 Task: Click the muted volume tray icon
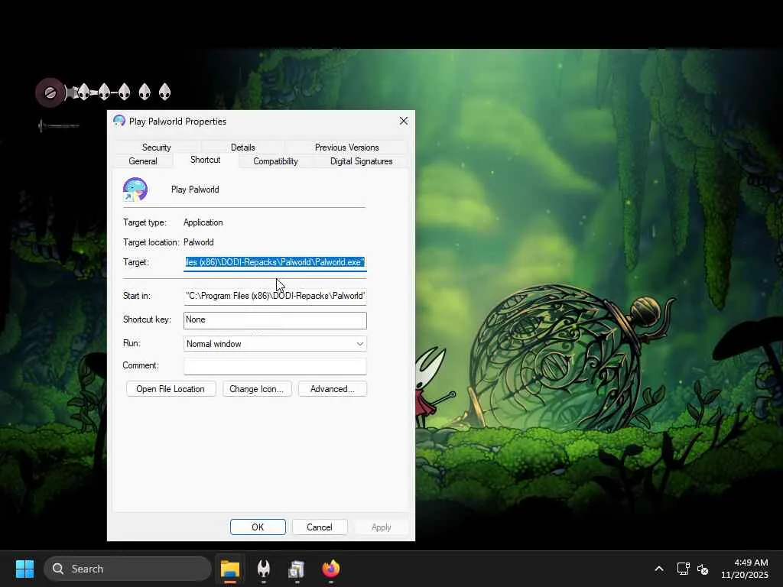pos(703,569)
